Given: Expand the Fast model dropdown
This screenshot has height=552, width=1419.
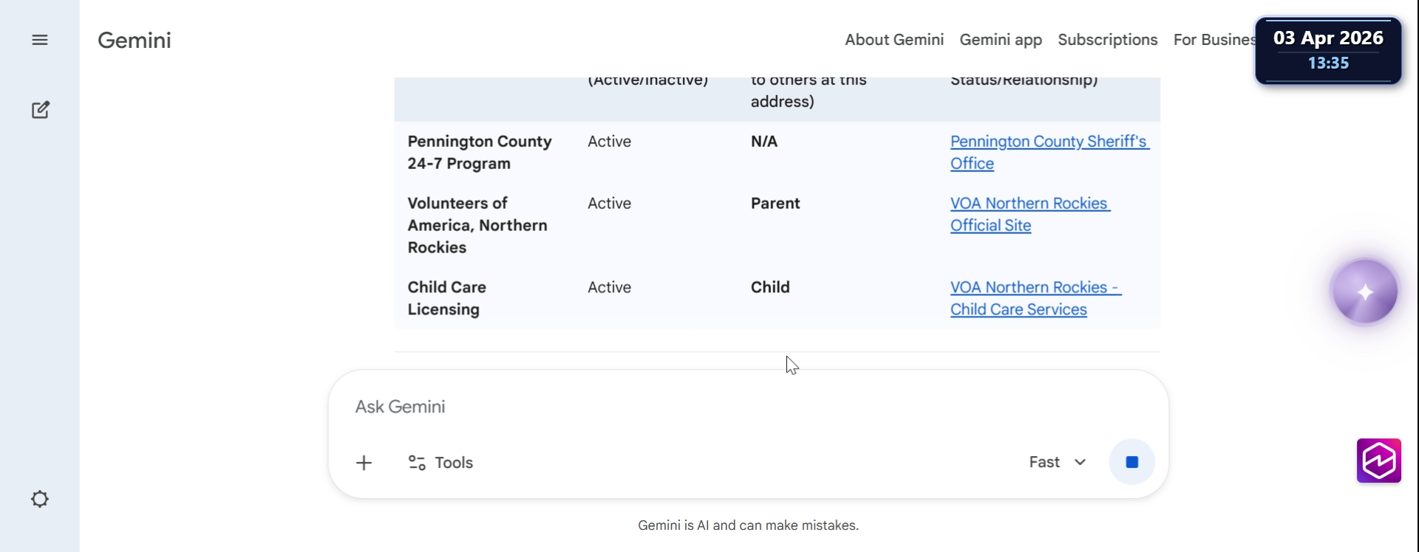Looking at the screenshot, I should tap(1058, 462).
